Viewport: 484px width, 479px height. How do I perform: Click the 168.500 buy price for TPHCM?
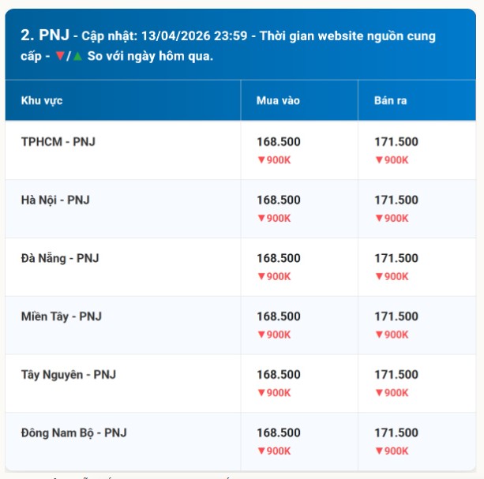pyautogui.click(x=279, y=142)
